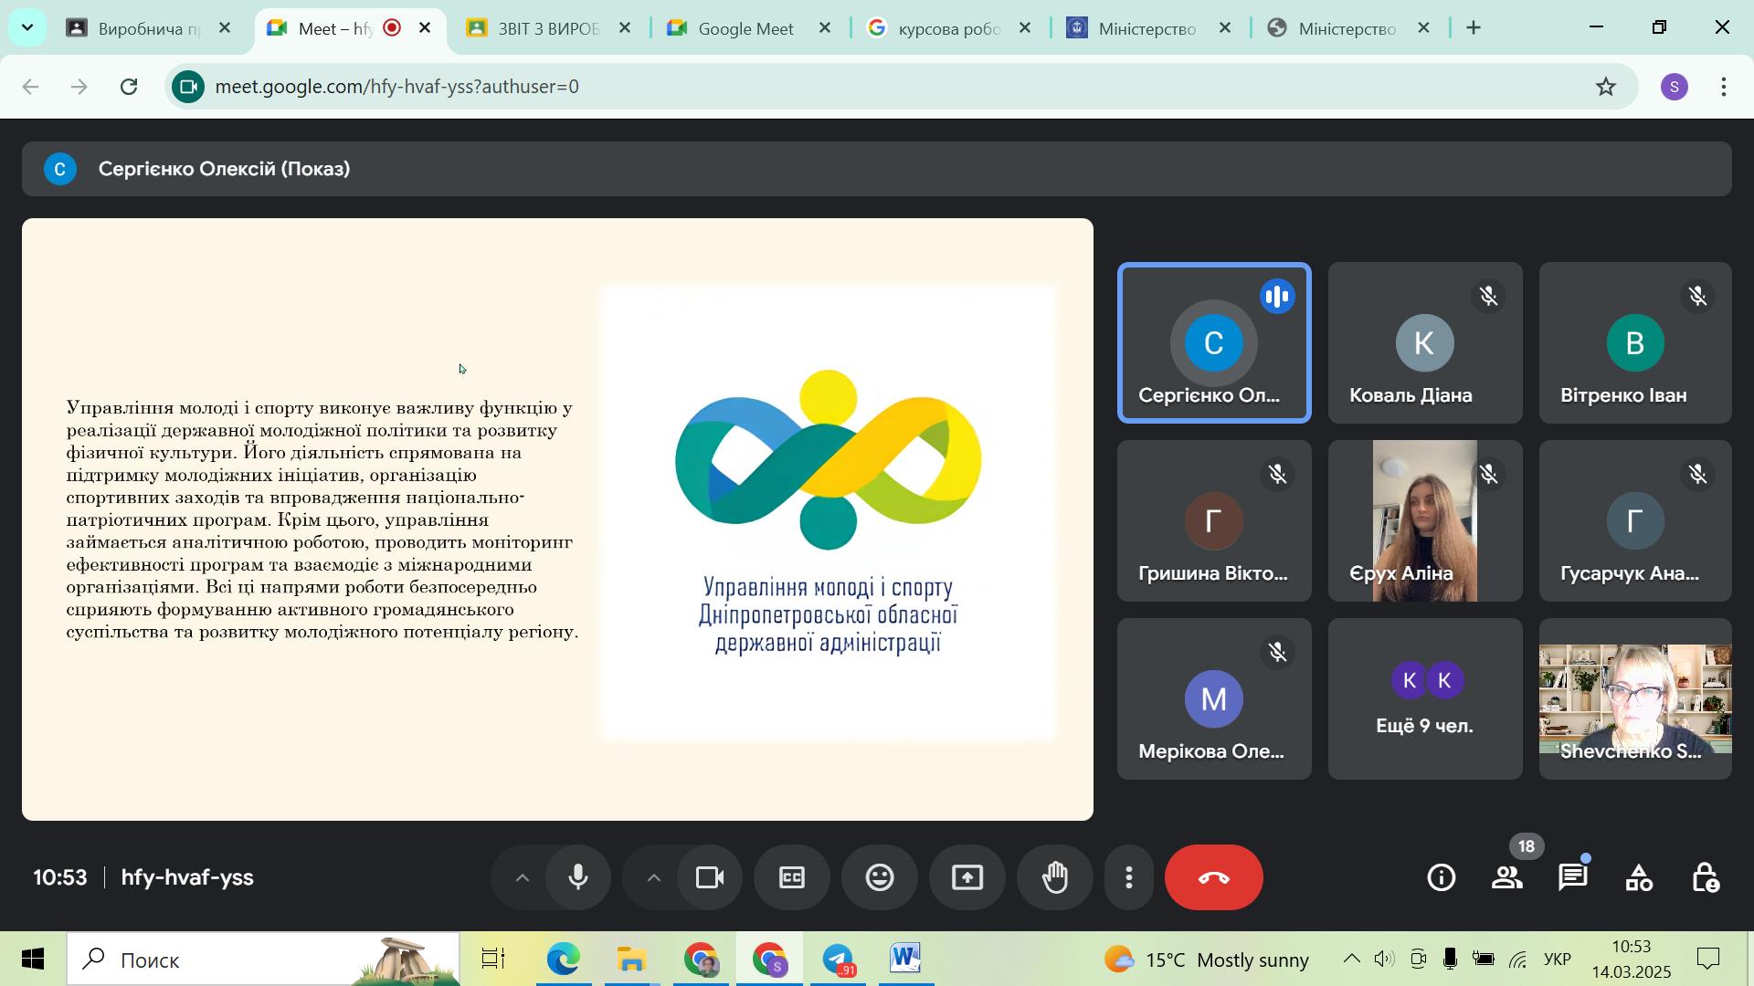Image resolution: width=1754 pixels, height=986 pixels.
Task: Expand video settings chevron beside camera
Action: (653, 877)
